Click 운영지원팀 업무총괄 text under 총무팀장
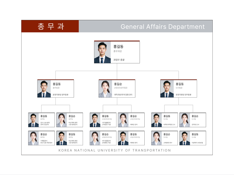Viewport: 234px width, 175px height. pos(60,95)
